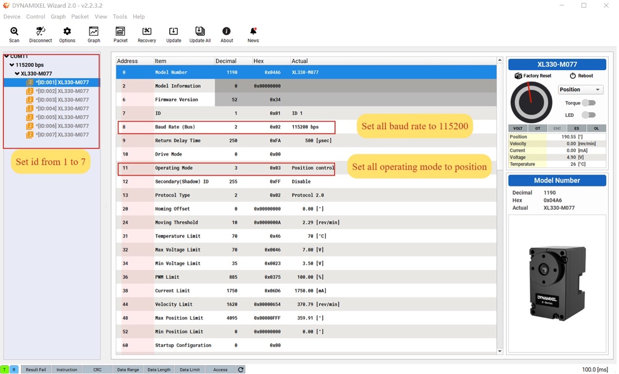Click the Update toolbar icon

tap(173, 31)
